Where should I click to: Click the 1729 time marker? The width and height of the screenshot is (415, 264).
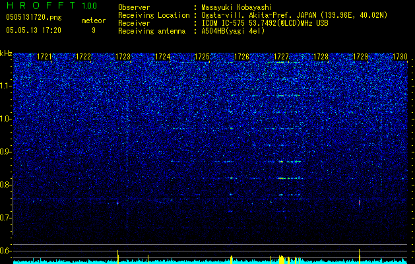pyautogui.click(x=360, y=57)
